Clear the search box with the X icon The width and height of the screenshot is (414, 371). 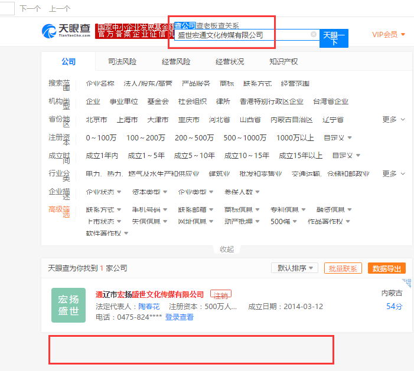[314, 34]
